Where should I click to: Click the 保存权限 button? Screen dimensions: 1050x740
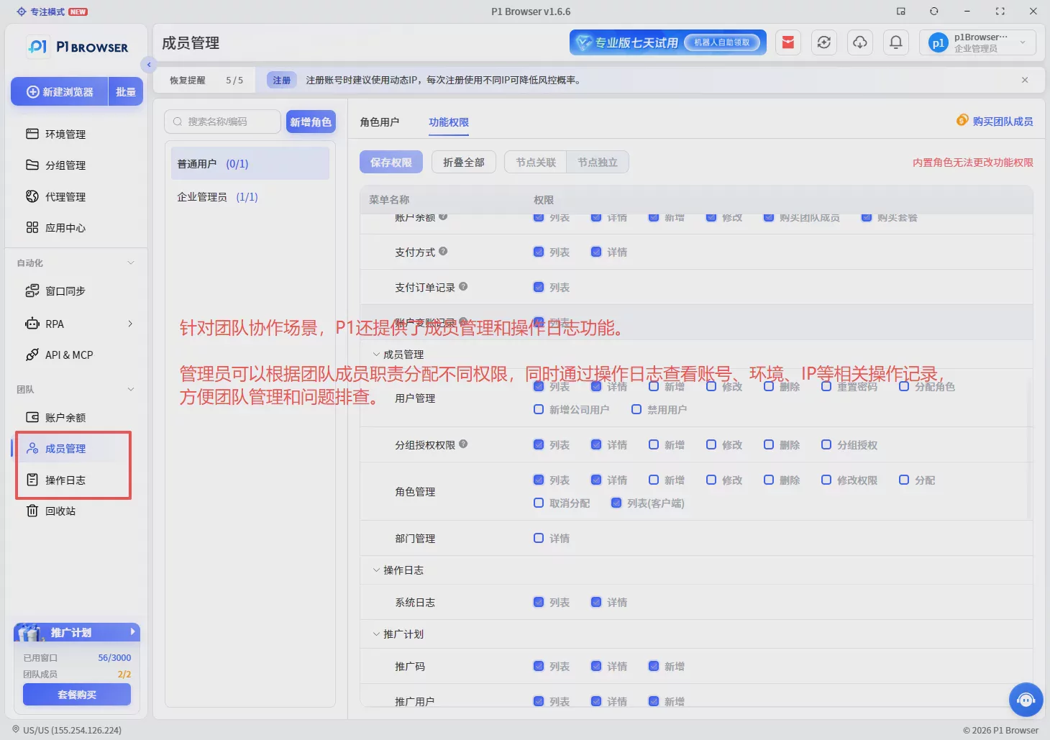tap(391, 163)
